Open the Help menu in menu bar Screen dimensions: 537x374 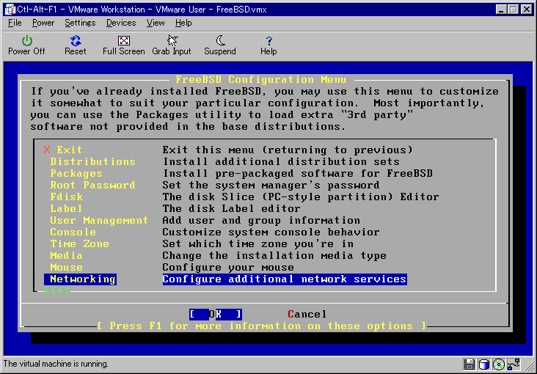[183, 23]
